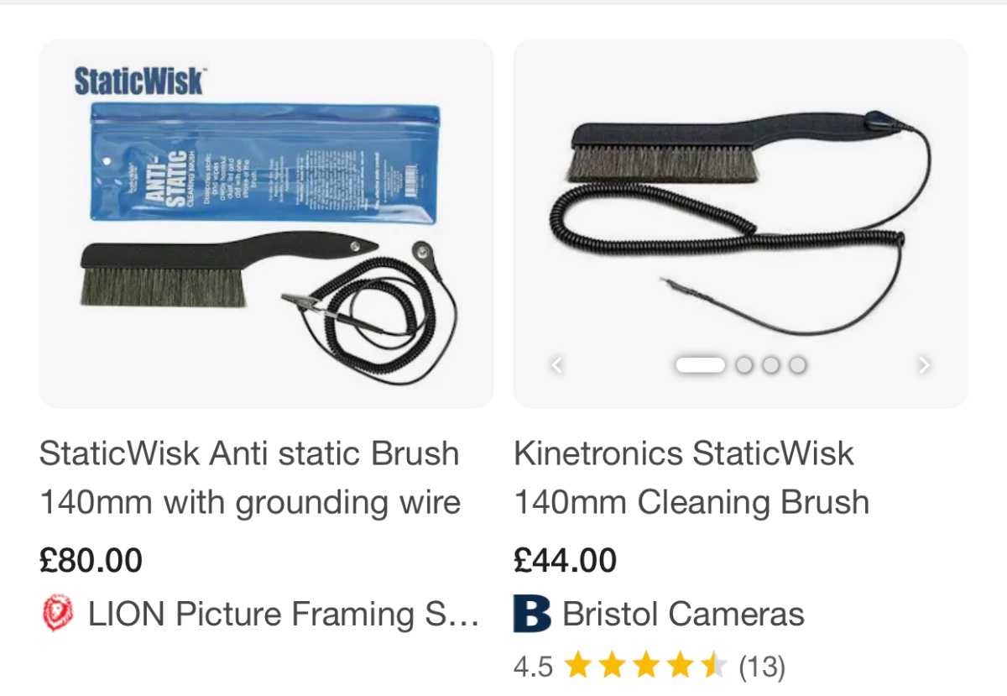Click the £80.00 price

[91, 560]
